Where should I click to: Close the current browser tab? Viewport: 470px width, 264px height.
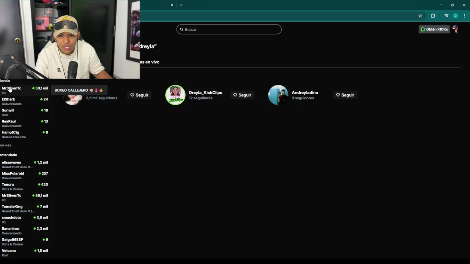point(171,5)
